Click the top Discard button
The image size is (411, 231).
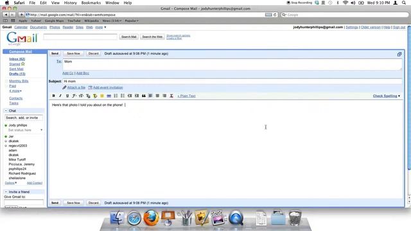pyautogui.click(x=93, y=53)
